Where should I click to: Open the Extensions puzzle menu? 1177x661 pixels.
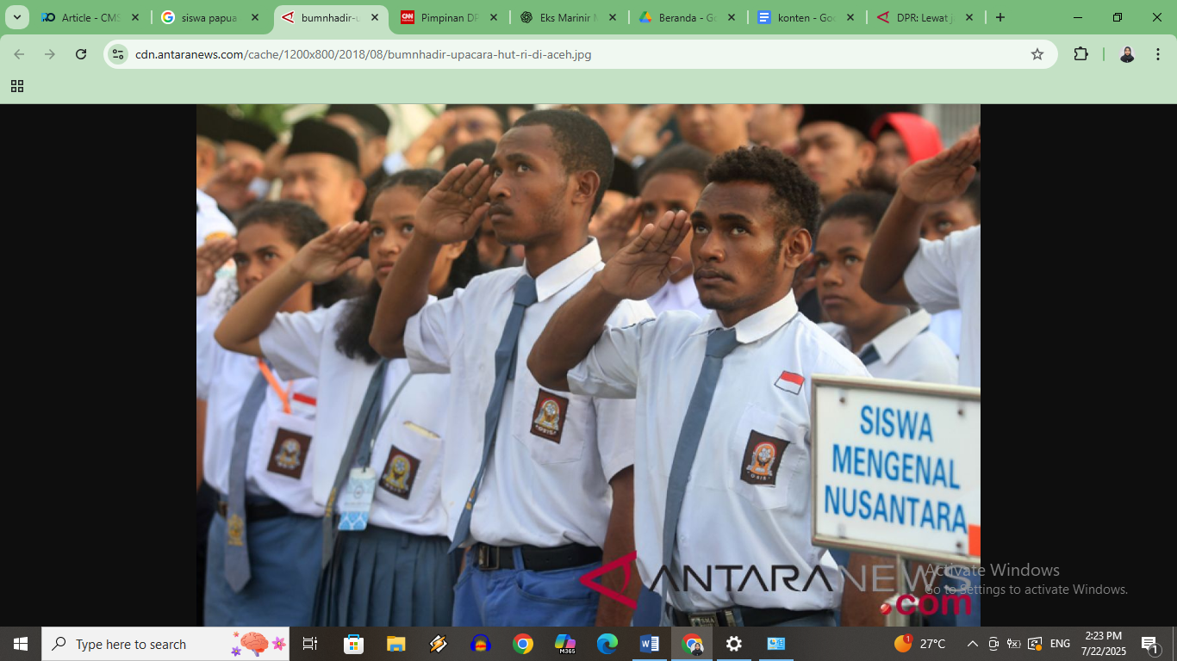point(1080,54)
